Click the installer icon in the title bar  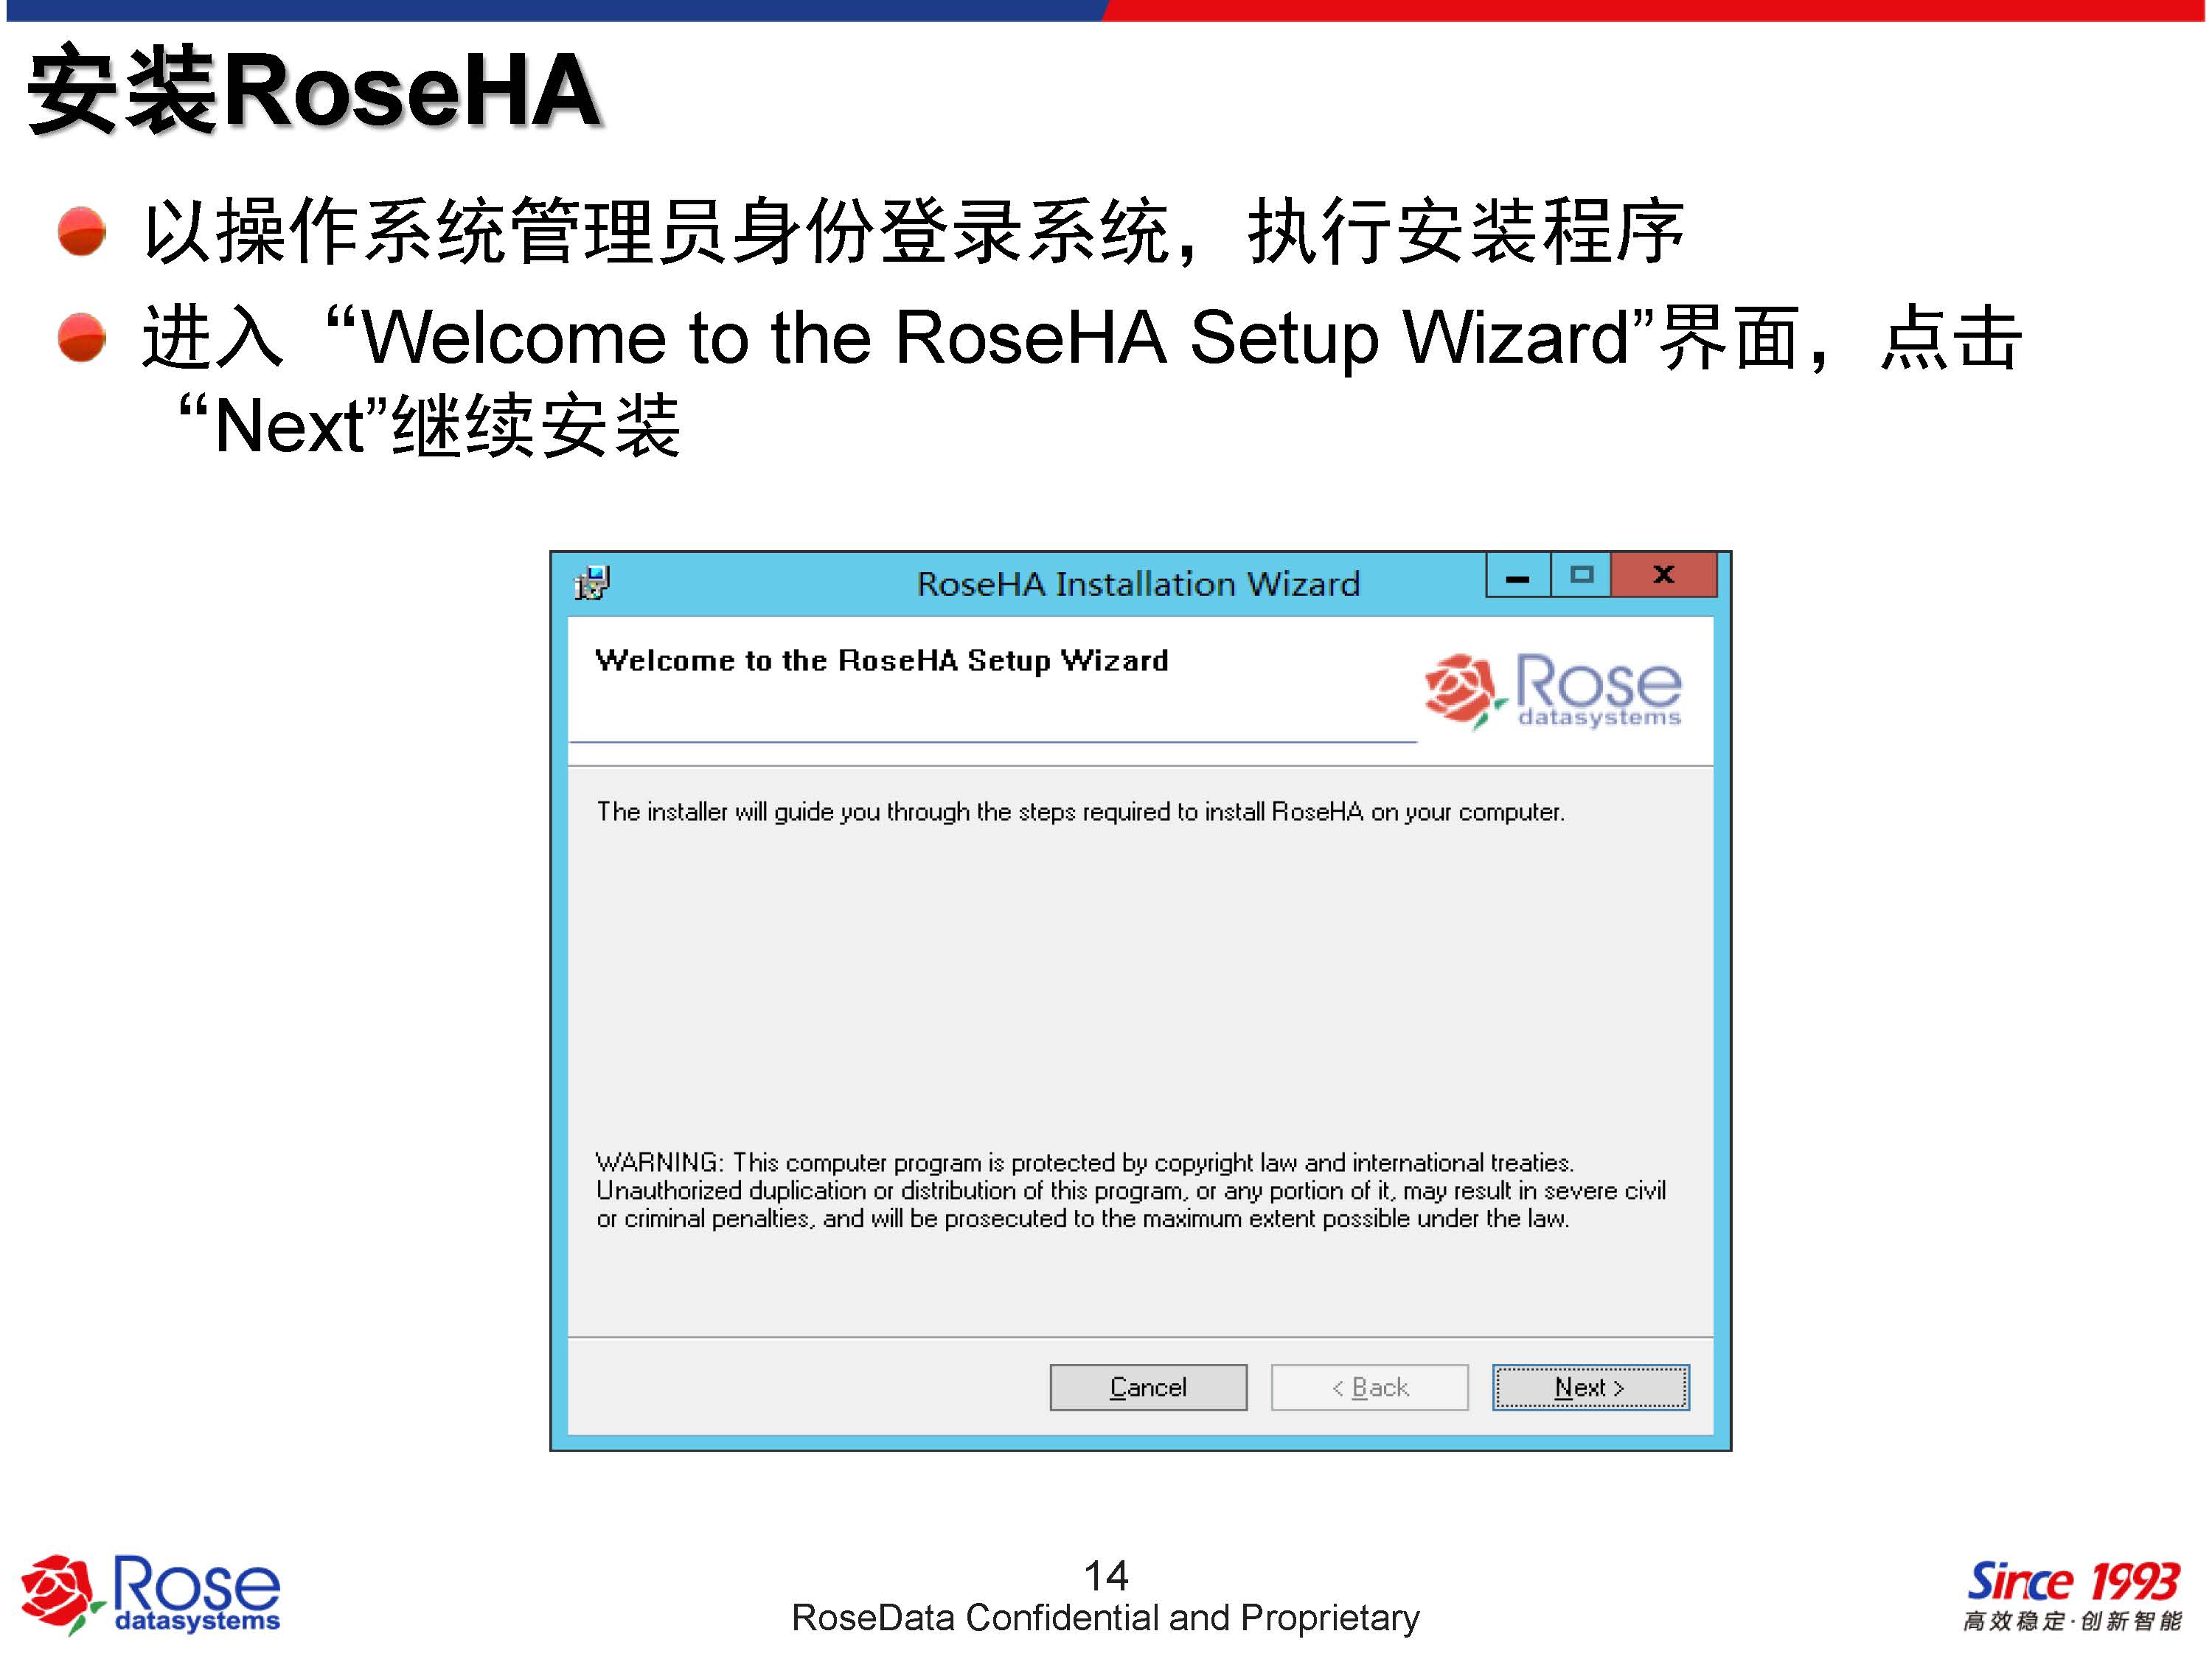click(x=591, y=582)
